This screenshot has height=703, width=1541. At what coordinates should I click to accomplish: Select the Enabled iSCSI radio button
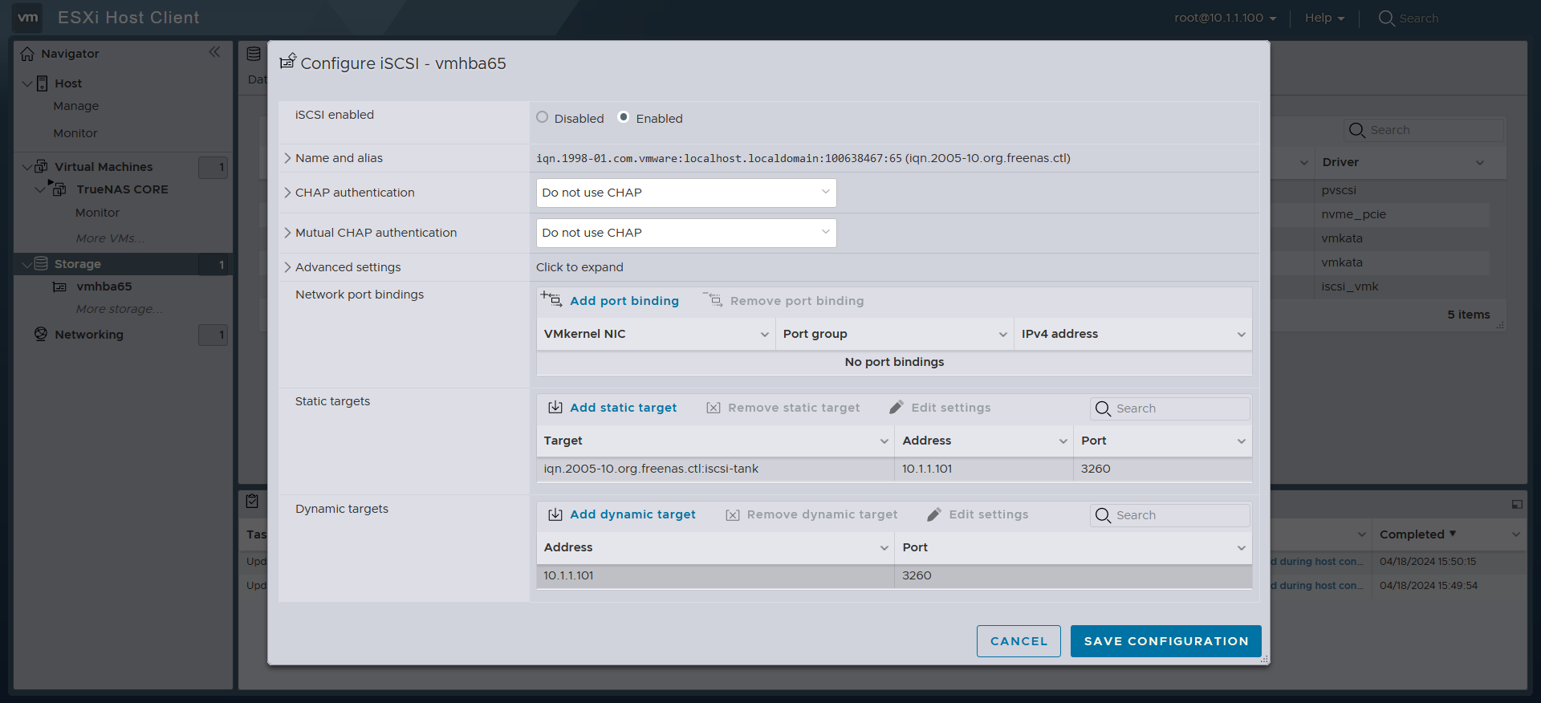coord(623,117)
